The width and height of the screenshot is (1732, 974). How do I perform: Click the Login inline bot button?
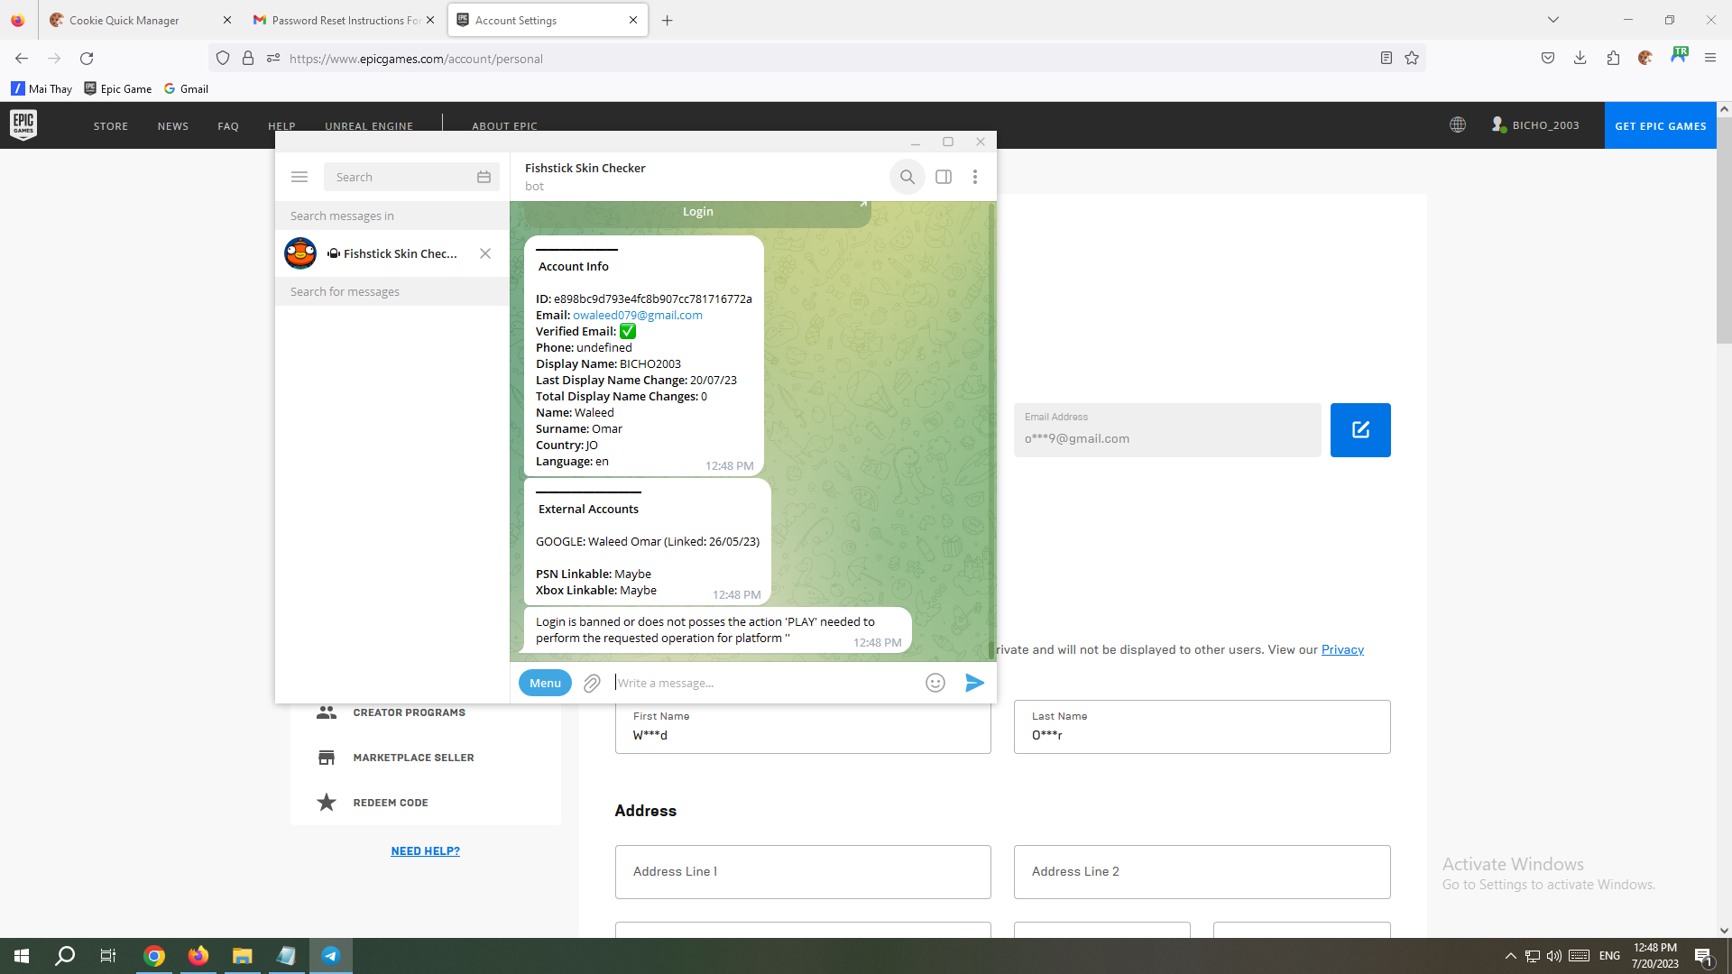click(x=697, y=212)
